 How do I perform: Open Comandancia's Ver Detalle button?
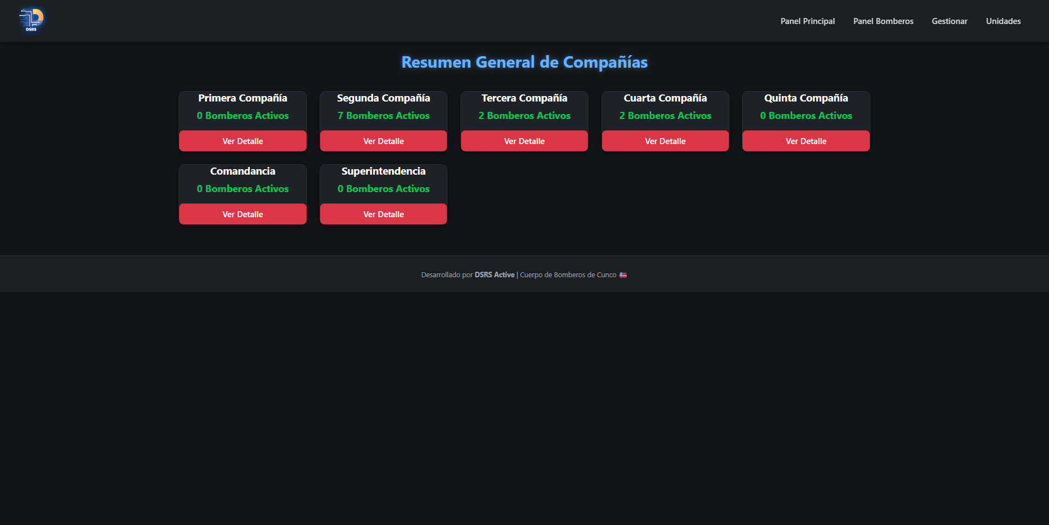coord(243,214)
